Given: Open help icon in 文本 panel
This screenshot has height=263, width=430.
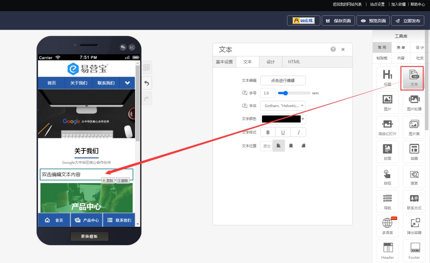Looking at the screenshot, I should (x=333, y=49).
